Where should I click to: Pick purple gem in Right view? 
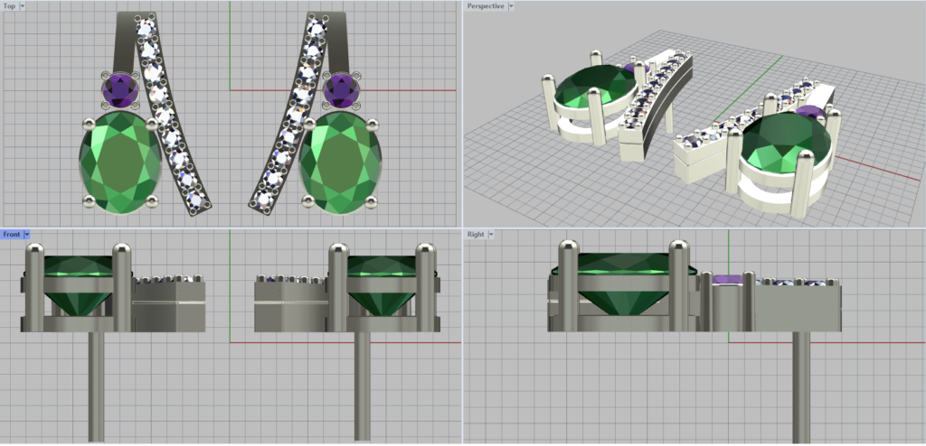[x=729, y=281]
